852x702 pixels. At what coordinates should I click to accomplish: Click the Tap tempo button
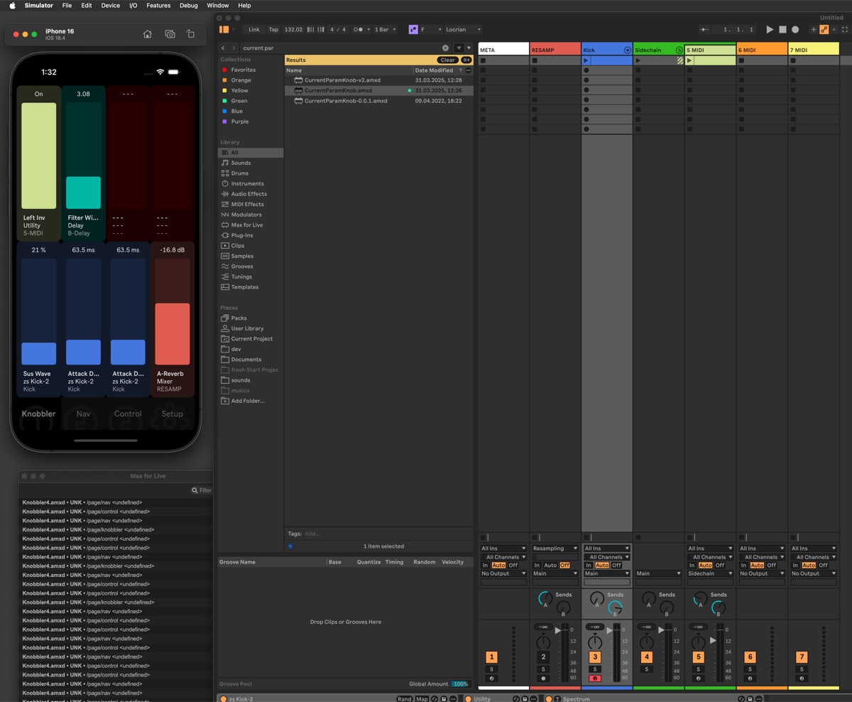273,30
